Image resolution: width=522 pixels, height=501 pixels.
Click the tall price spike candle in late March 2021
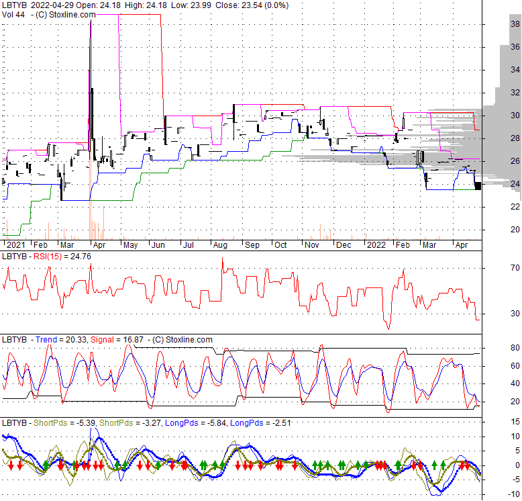pyautogui.click(x=91, y=90)
